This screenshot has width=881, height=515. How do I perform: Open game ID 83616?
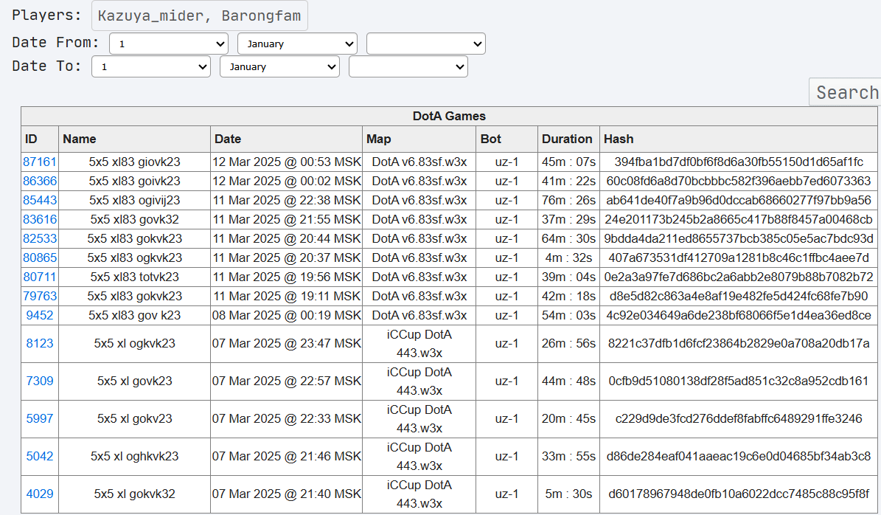point(40,219)
